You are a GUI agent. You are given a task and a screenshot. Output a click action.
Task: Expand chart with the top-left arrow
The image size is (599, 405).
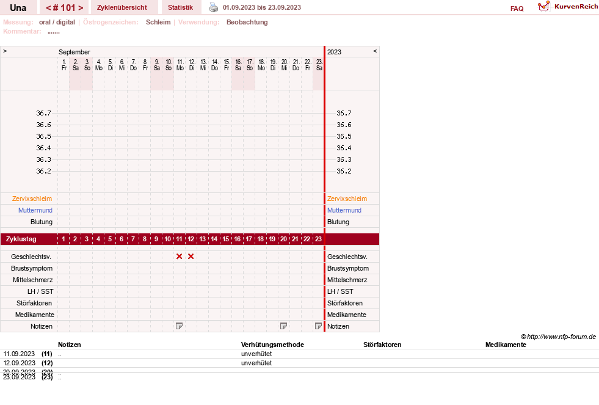[x=5, y=51]
